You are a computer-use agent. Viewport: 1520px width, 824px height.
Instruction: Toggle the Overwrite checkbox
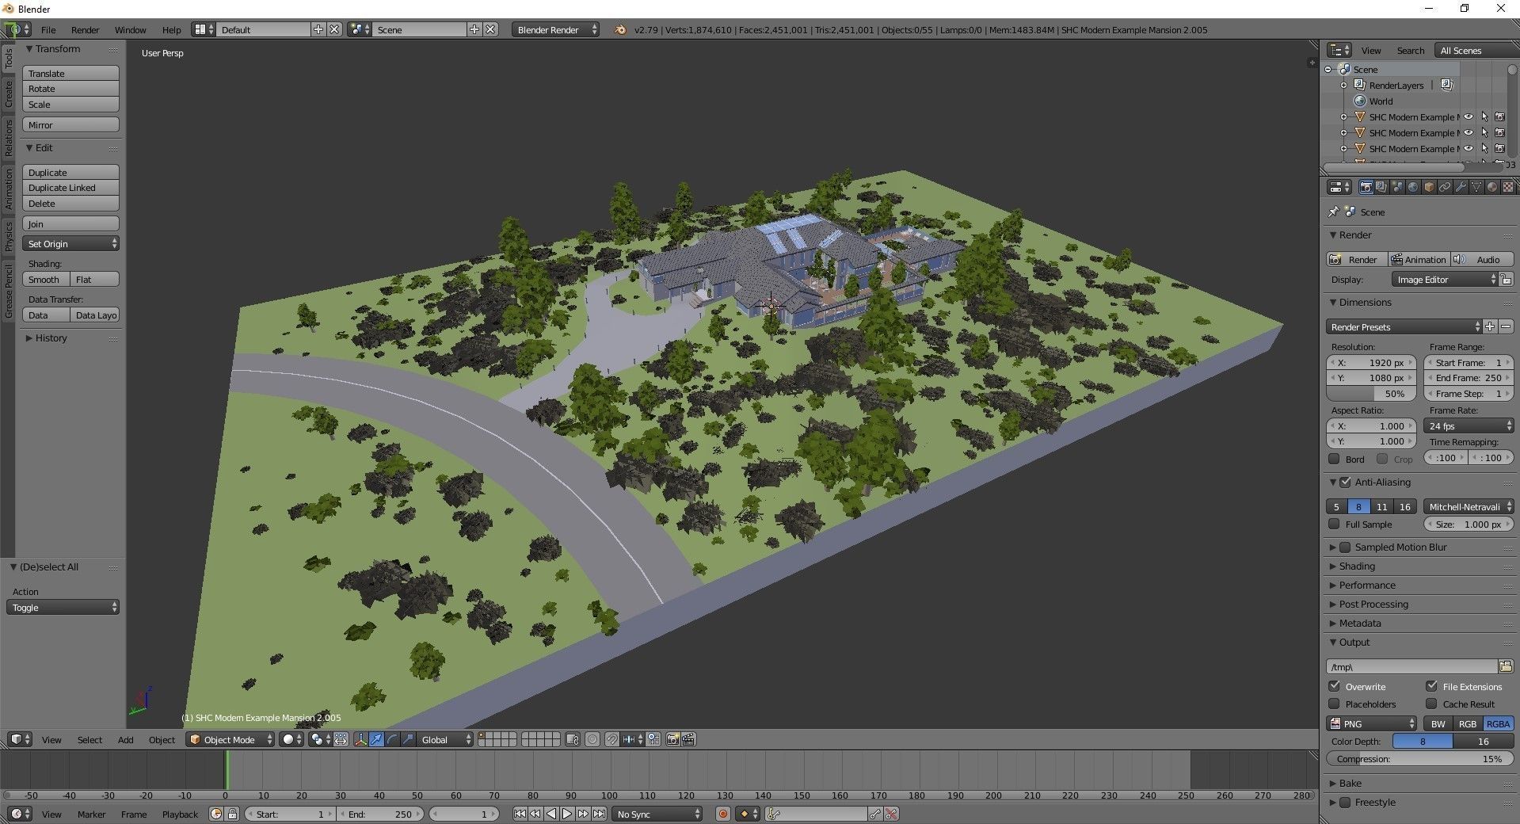1334,686
